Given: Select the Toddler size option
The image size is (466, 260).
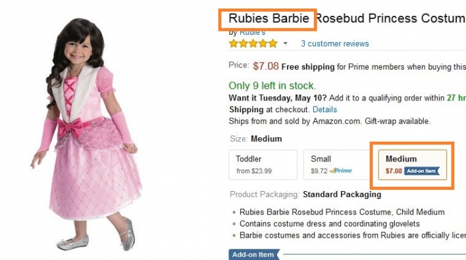Looking at the screenshot, I should pos(263,165).
